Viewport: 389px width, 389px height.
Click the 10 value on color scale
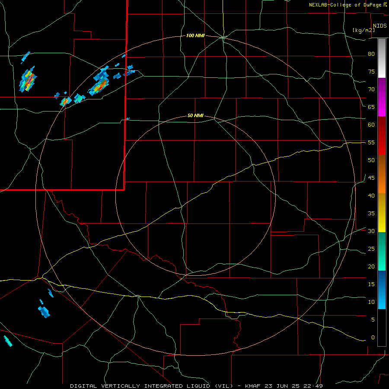point(371,302)
